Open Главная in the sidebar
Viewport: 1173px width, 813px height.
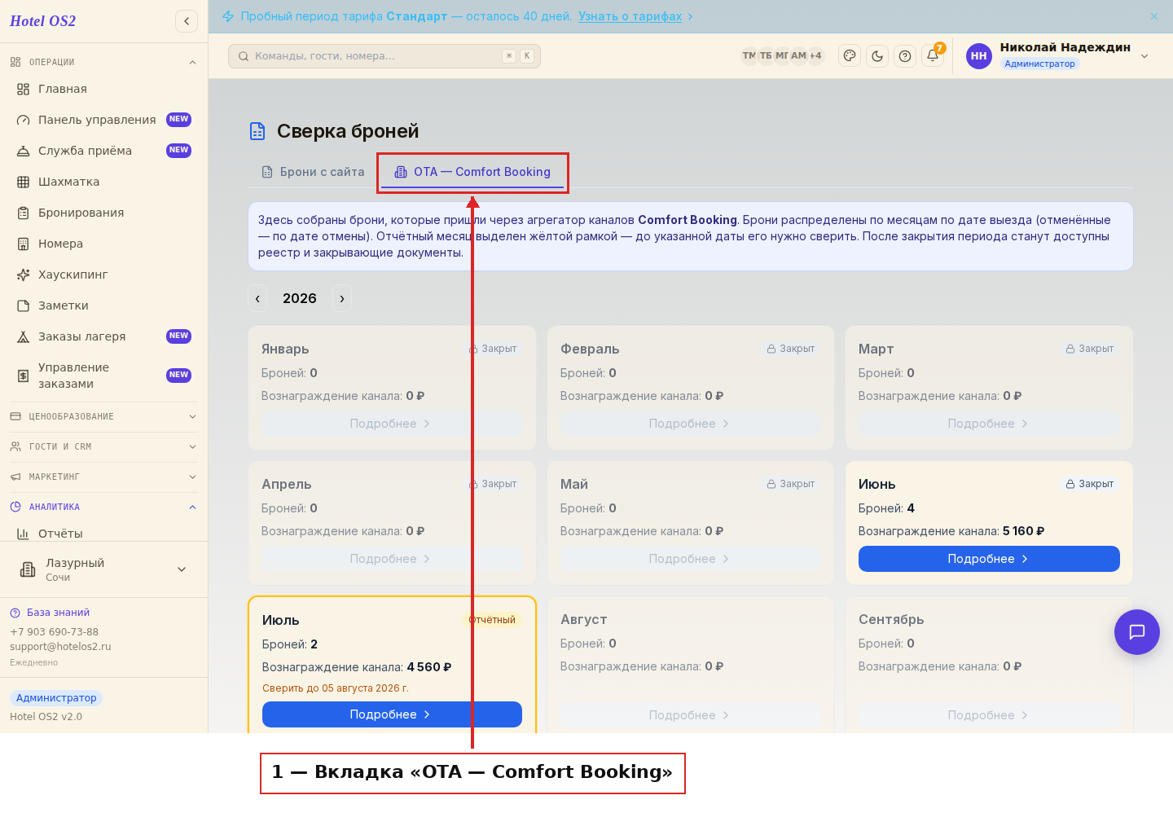pyautogui.click(x=103, y=89)
